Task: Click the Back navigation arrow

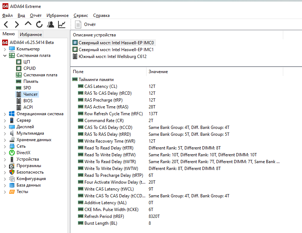Action: click(x=6, y=24)
